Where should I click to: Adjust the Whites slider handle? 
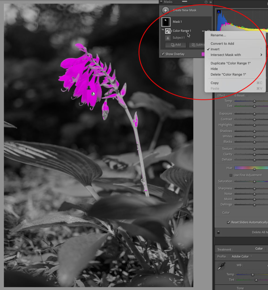click(254, 137)
